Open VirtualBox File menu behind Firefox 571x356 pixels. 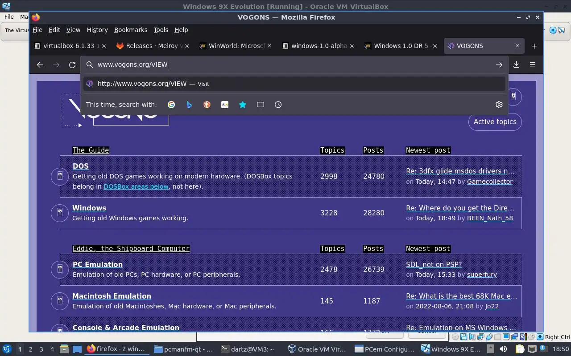click(x=9, y=16)
